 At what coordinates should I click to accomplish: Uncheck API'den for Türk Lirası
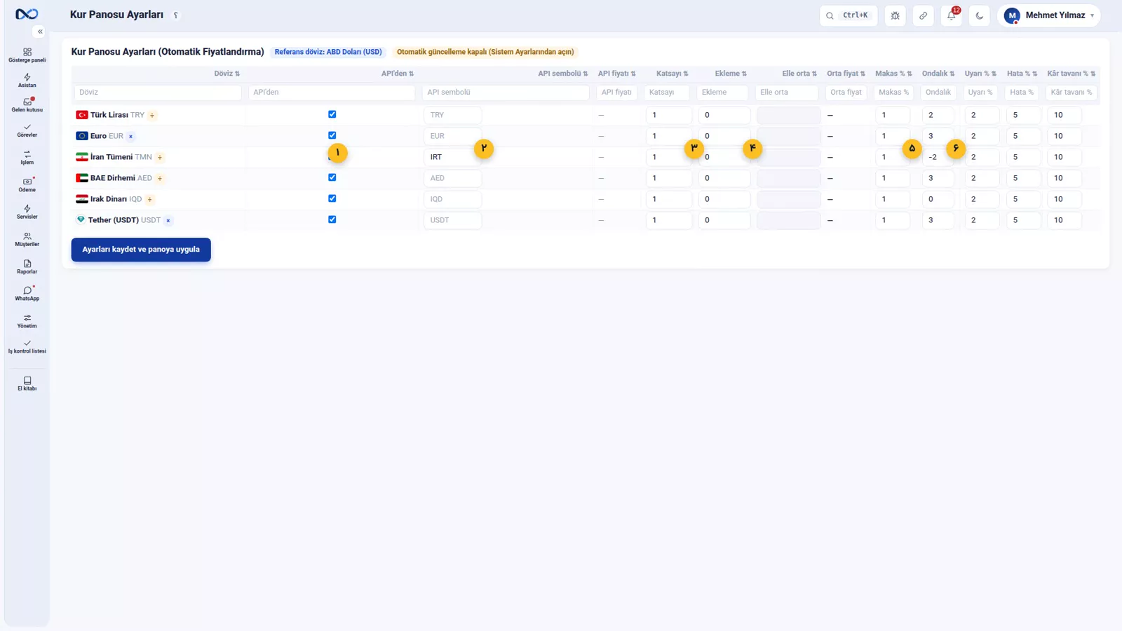point(332,114)
